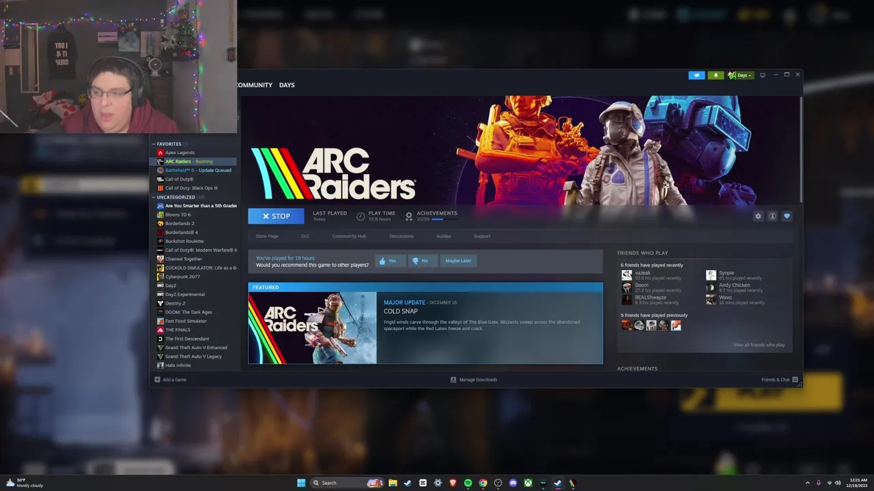Go to the Community Hub tab
The image size is (874, 491).
point(349,236)
